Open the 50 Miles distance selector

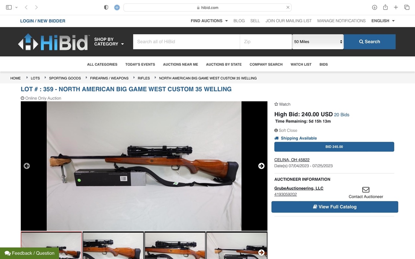(x=318, y=42)
